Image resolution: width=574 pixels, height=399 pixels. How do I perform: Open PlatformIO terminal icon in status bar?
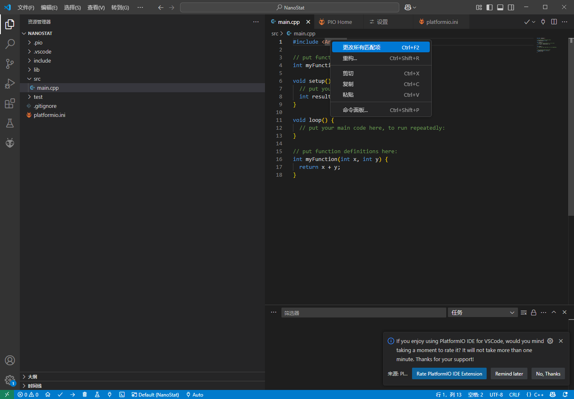tap(122, 394)
